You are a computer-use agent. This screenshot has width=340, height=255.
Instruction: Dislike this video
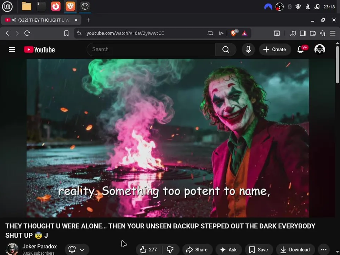pyautogui.click(x=170, y=250)
